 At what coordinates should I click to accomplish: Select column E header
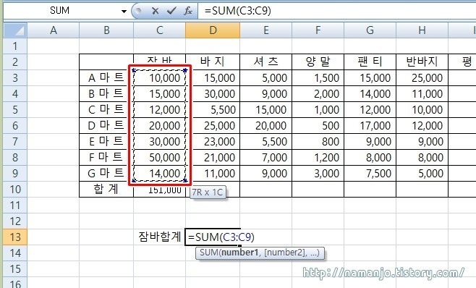266,30
